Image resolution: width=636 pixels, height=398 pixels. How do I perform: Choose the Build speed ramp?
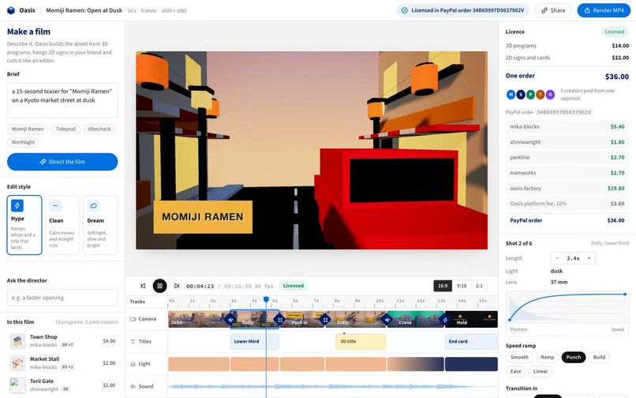click(599, 358)
